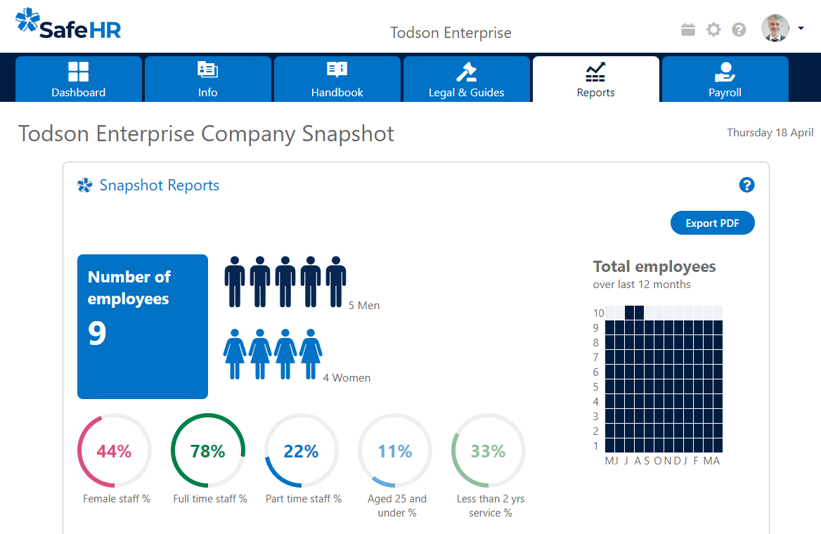
Task: Switch to the Handbook tab
Action: click(337, 79)
